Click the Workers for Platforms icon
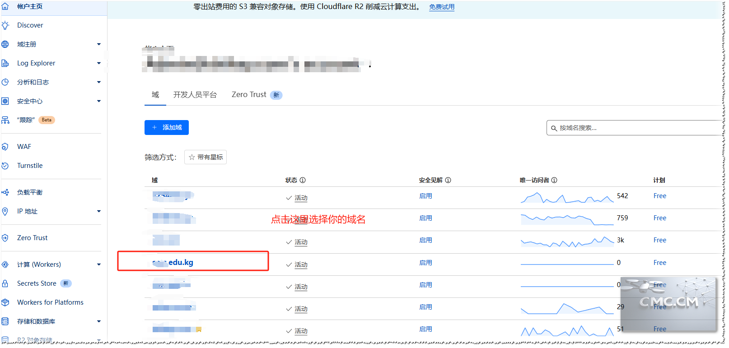Viewport: 729px width, 348px height. coord(5,302)
